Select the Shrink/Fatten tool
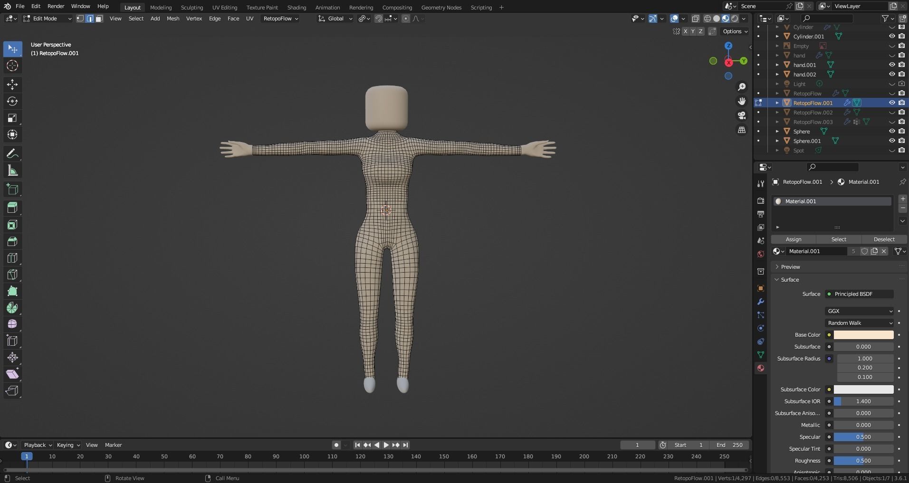909x483 pixels. tap(12, 357)
